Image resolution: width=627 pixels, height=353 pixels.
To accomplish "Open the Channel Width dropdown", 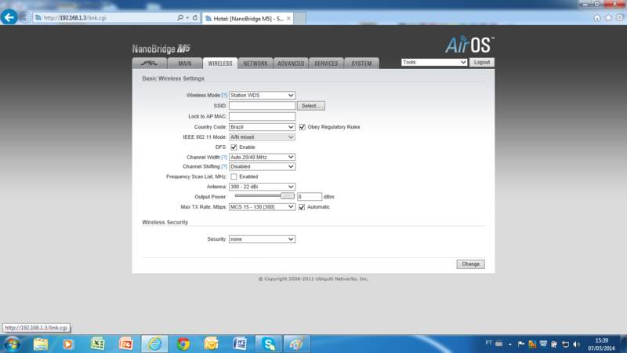I will (x=262, y=158).
